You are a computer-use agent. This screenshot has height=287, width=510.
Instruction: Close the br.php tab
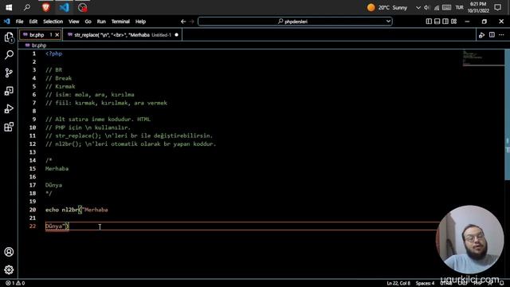pyautogui.click(x=57, y=35)
